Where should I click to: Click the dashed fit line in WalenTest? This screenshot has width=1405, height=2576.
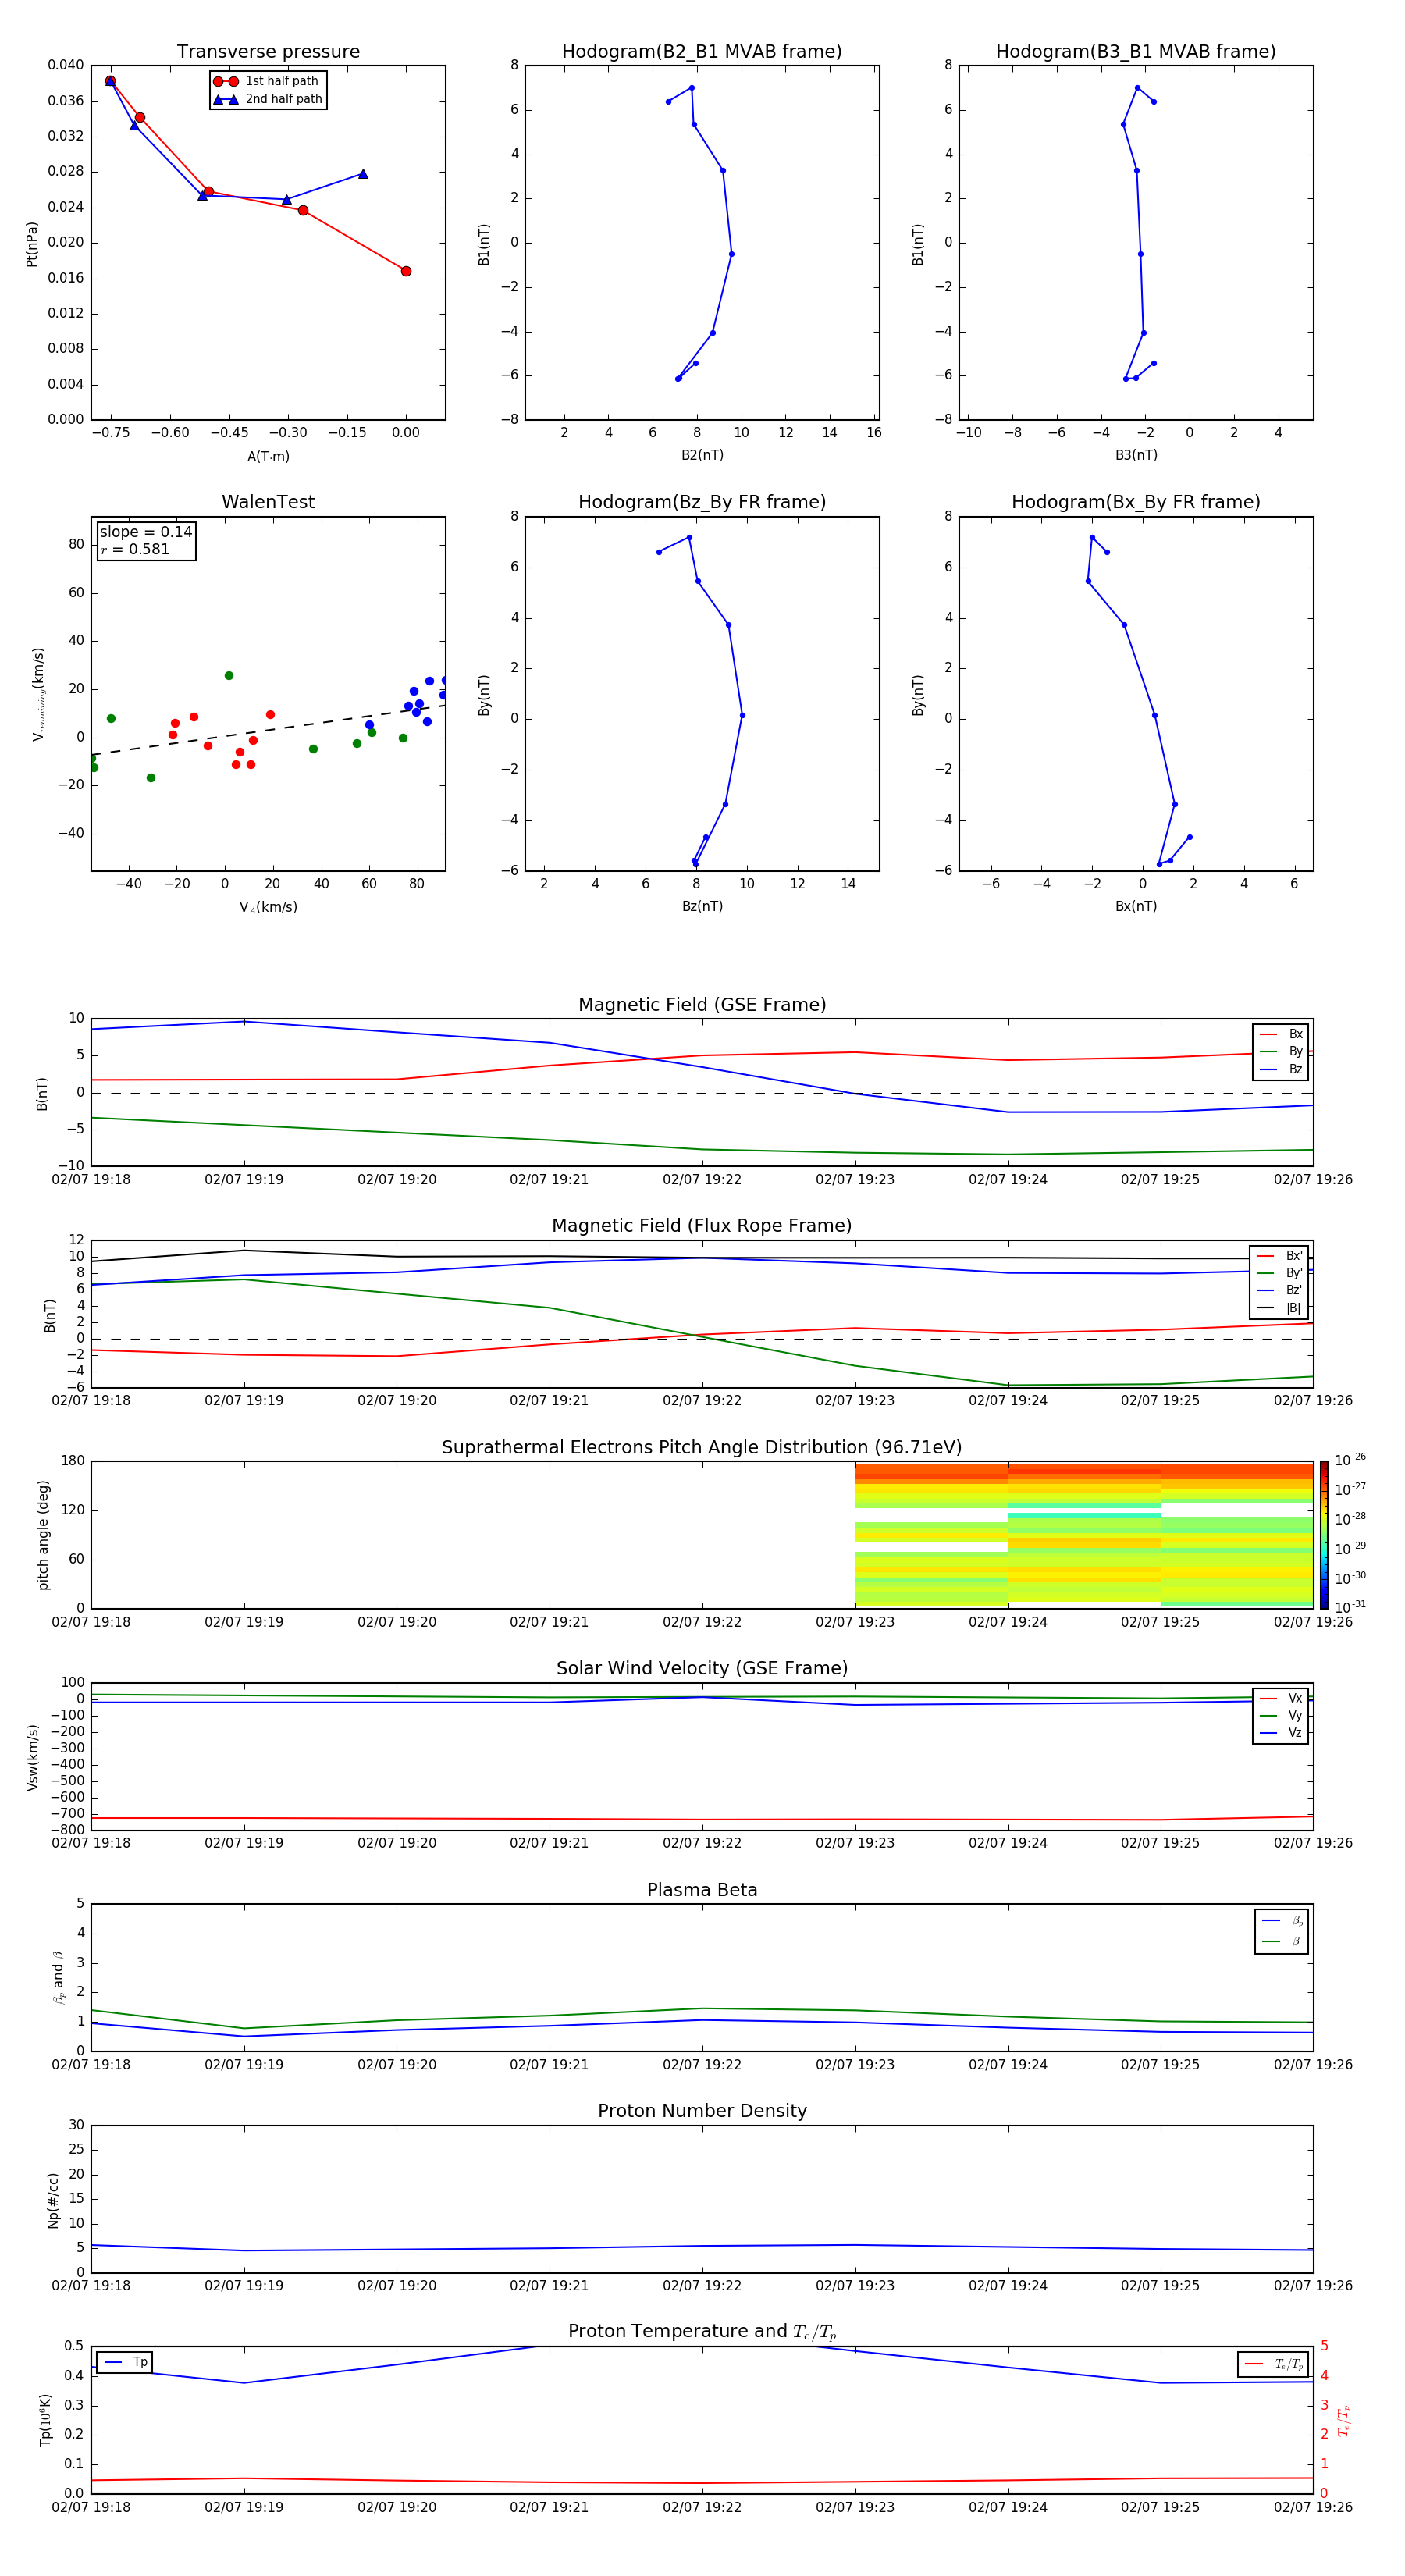coord(268,730)
